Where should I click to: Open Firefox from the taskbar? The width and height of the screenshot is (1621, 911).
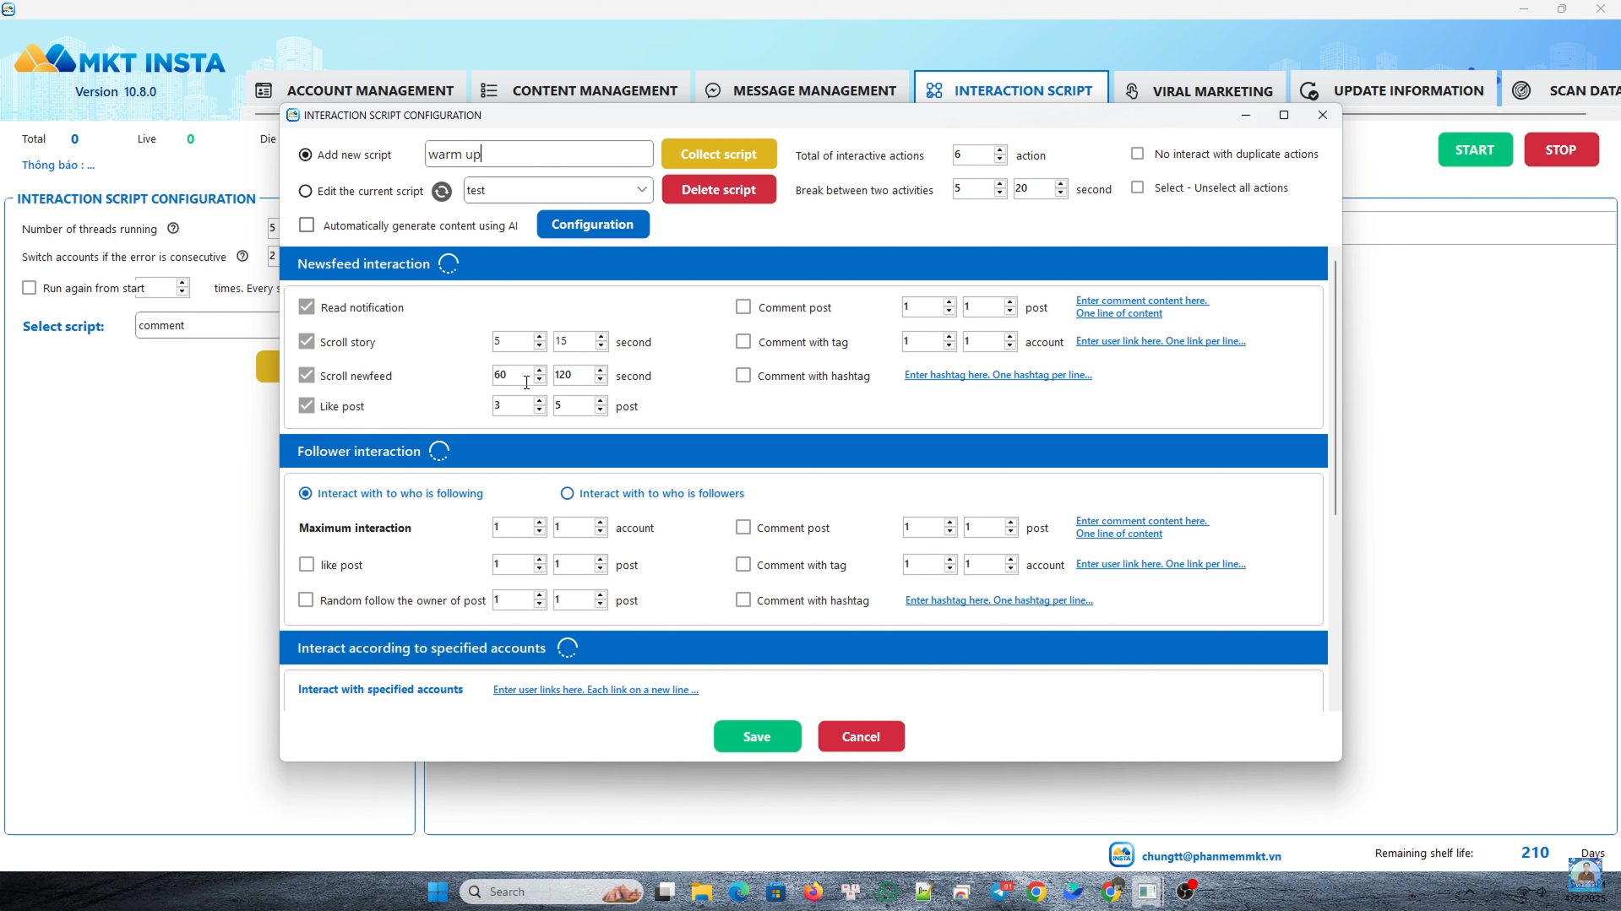[813, 892]
